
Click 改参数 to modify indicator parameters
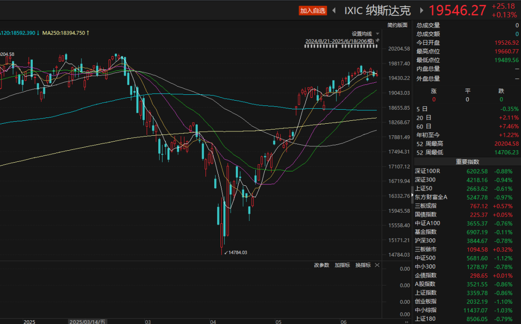[321, 265]
